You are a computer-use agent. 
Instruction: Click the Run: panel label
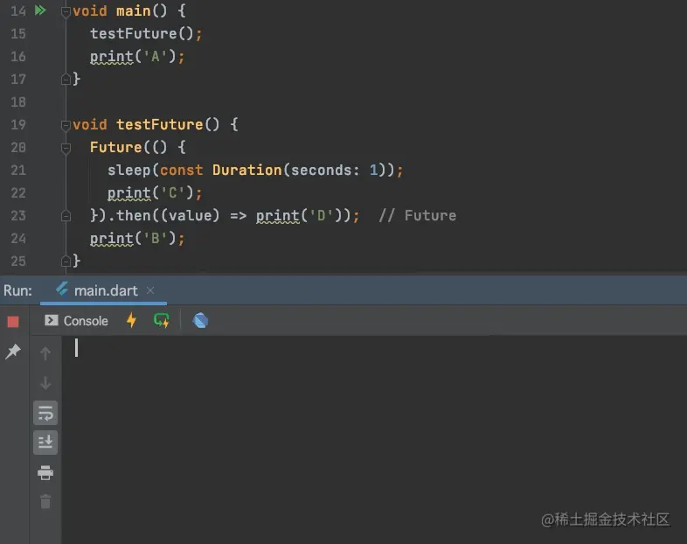[17, 290]
